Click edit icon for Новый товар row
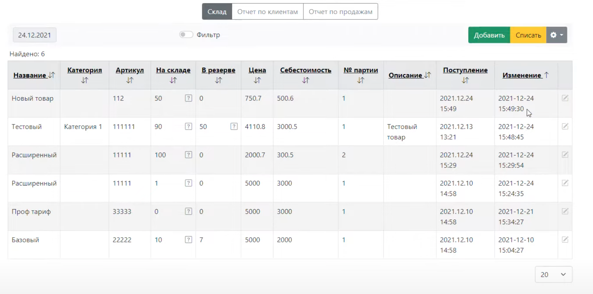This screenshot has width=593, height=294. [x=565, y=98]
